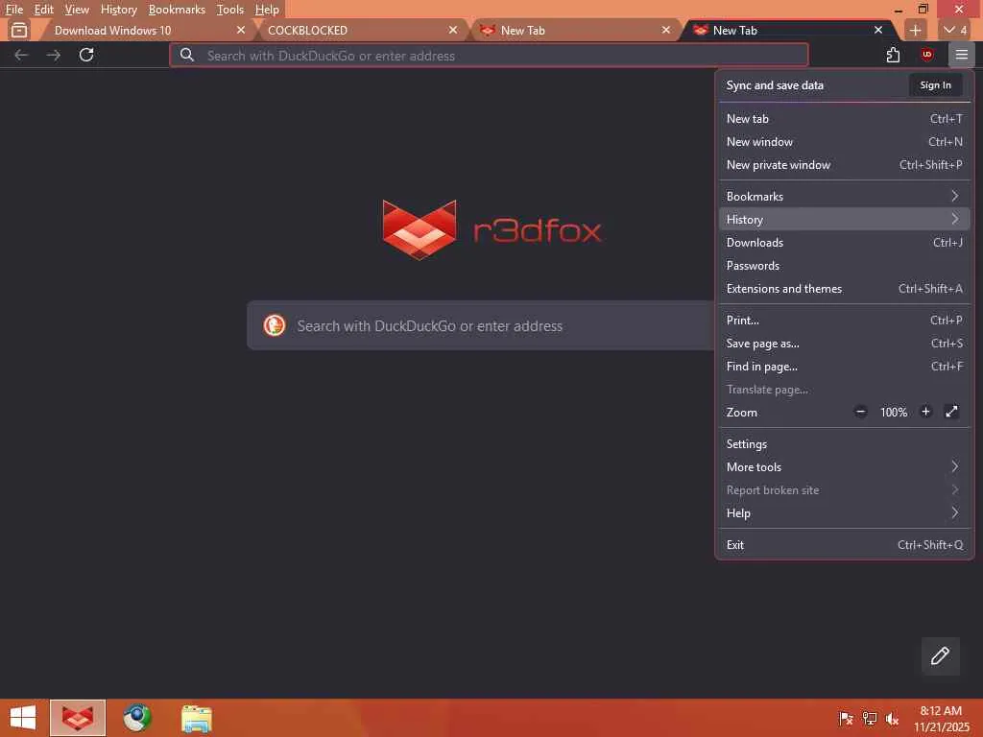Reset zoom via 100% label
The height and width of the screenshot is (737, 983).
pos(894,413)
